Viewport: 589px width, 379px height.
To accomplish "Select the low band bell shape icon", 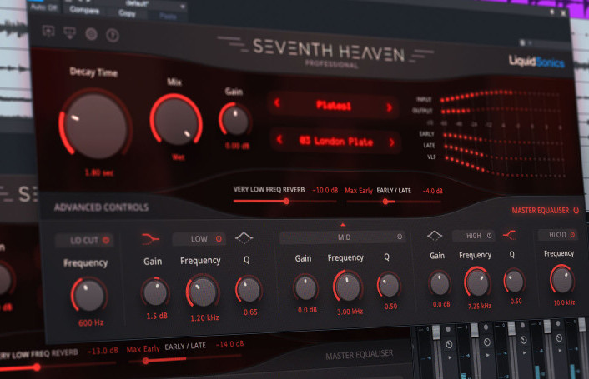I will tap(244, 237).
